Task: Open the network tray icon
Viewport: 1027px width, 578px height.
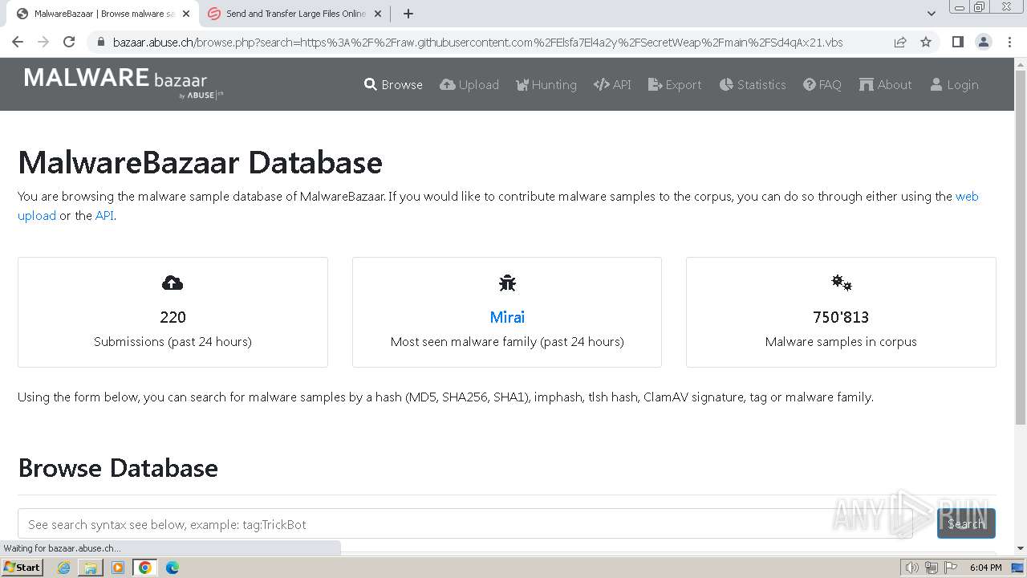Action: pos(931,568)
